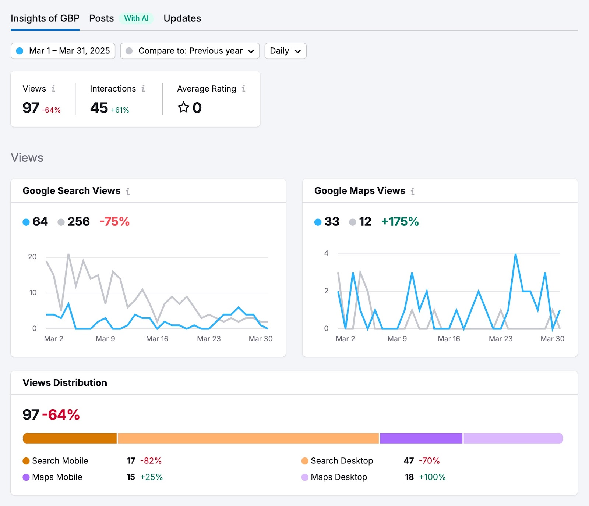Open the Daily granularity dropdown
The image size is (589, 506).
point(285,51)
